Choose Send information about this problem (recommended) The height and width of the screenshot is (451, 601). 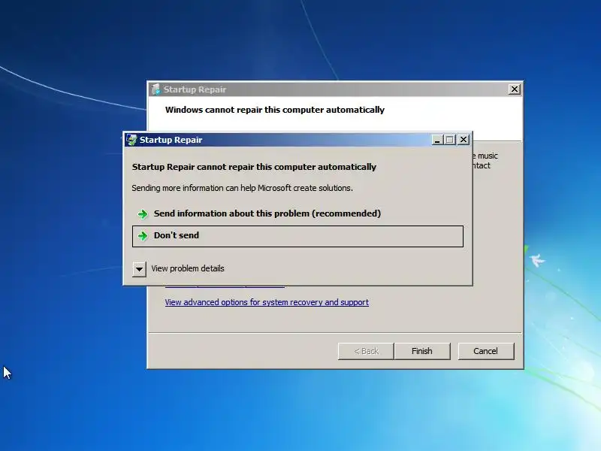[x=297, y=213]
